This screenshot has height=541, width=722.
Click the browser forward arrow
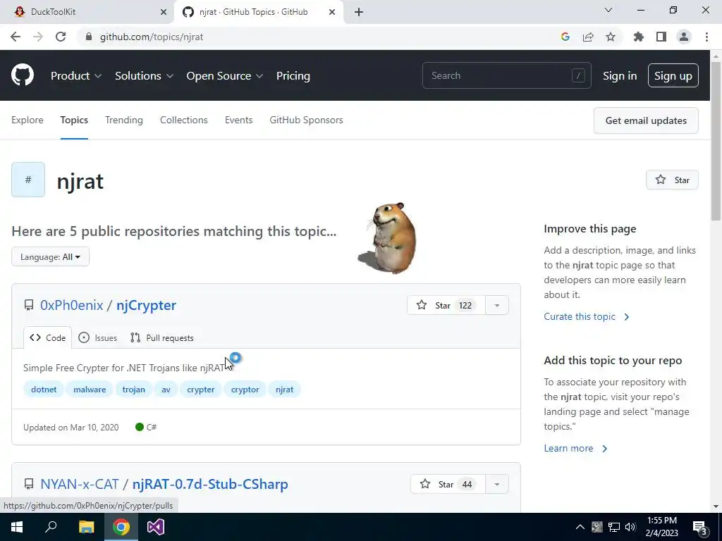coord(38,37)
